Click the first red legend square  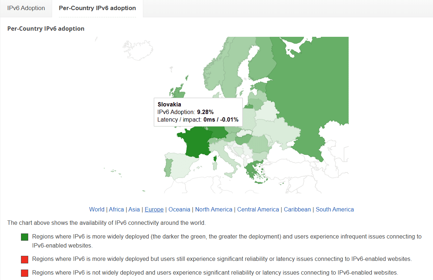[24, 259]
